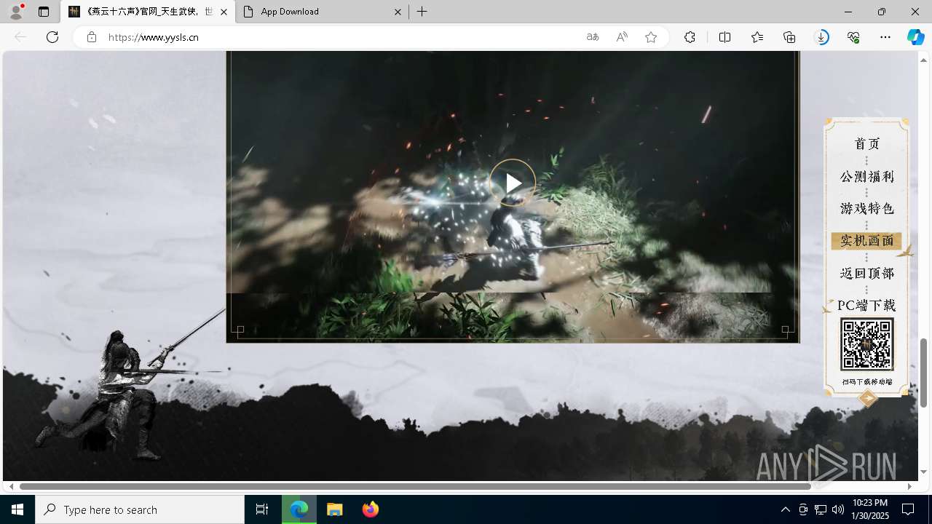The height and width of the screenshot is (524, 932).
Task: Open File Explorer from taskbar
Action: click(x=335, y=509)
